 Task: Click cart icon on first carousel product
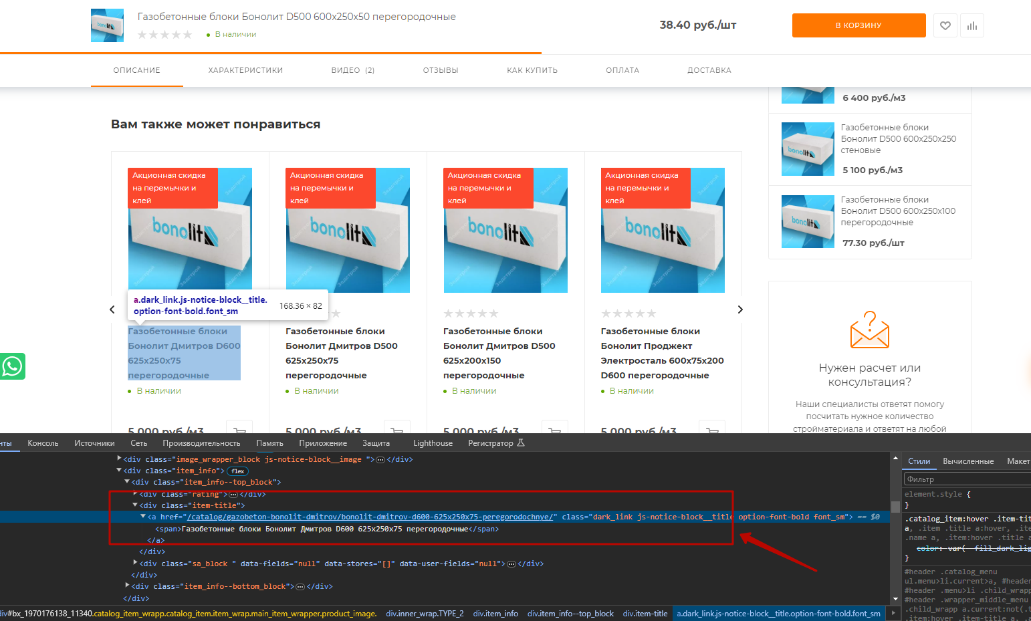(239, 429)
